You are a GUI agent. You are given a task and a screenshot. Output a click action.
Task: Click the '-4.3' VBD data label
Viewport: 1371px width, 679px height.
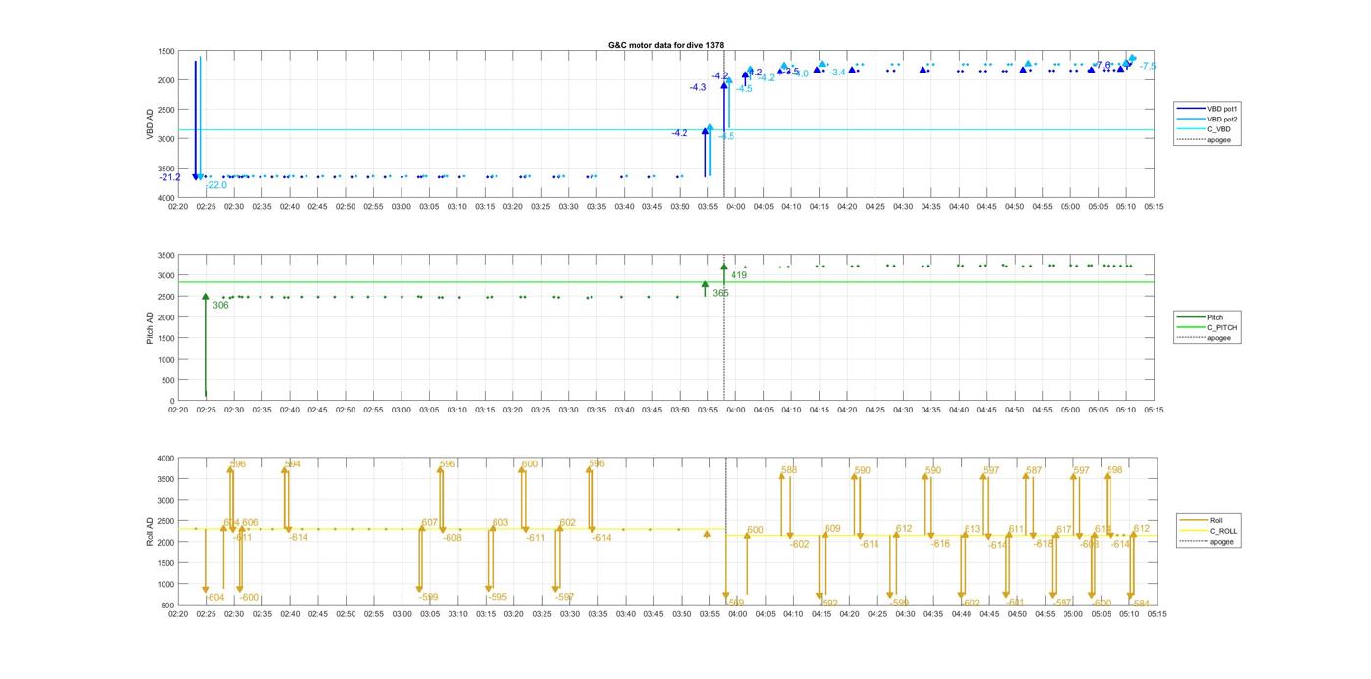(698, 88)
